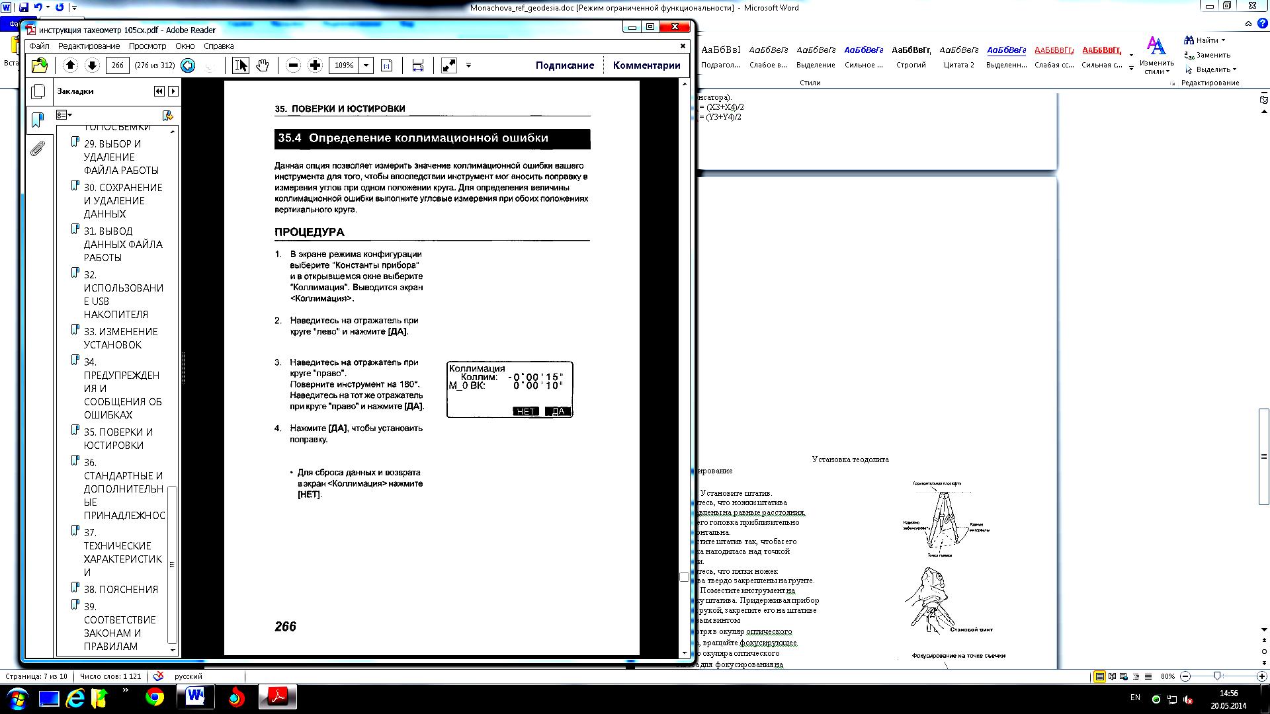Image resolution: width=1270 pixels, height=714 pixels.
Task: Zoom out with minus button
Action: pos(294,65)
